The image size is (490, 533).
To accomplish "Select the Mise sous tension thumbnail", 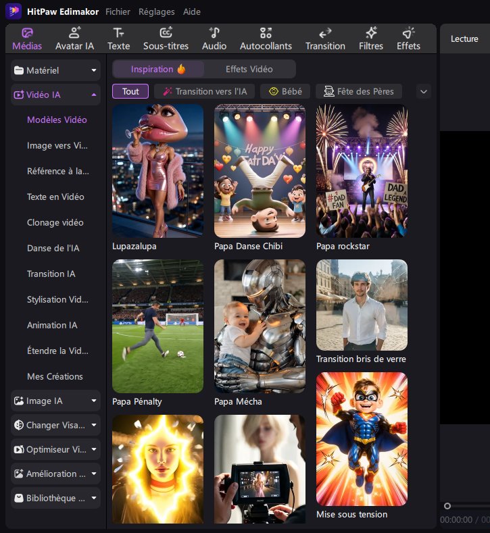I will click(x=362, y=439).
